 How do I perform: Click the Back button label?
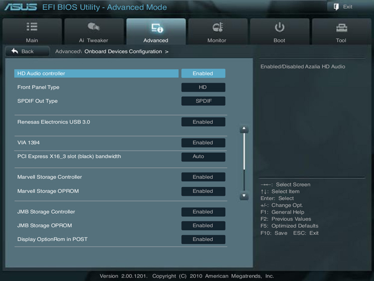(x=27, y=51)
